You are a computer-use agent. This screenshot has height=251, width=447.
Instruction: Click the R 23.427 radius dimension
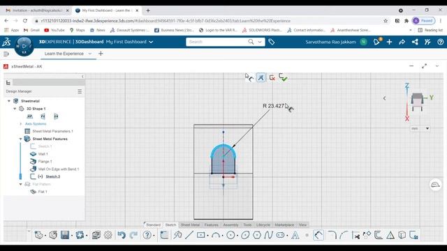(273, 106)
